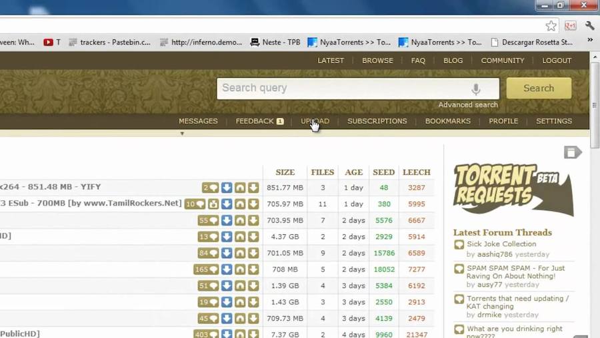
Task: Open the 10 comments bubble on TamilRockers row
Action: pyautogui.click(x=195, y=204)
